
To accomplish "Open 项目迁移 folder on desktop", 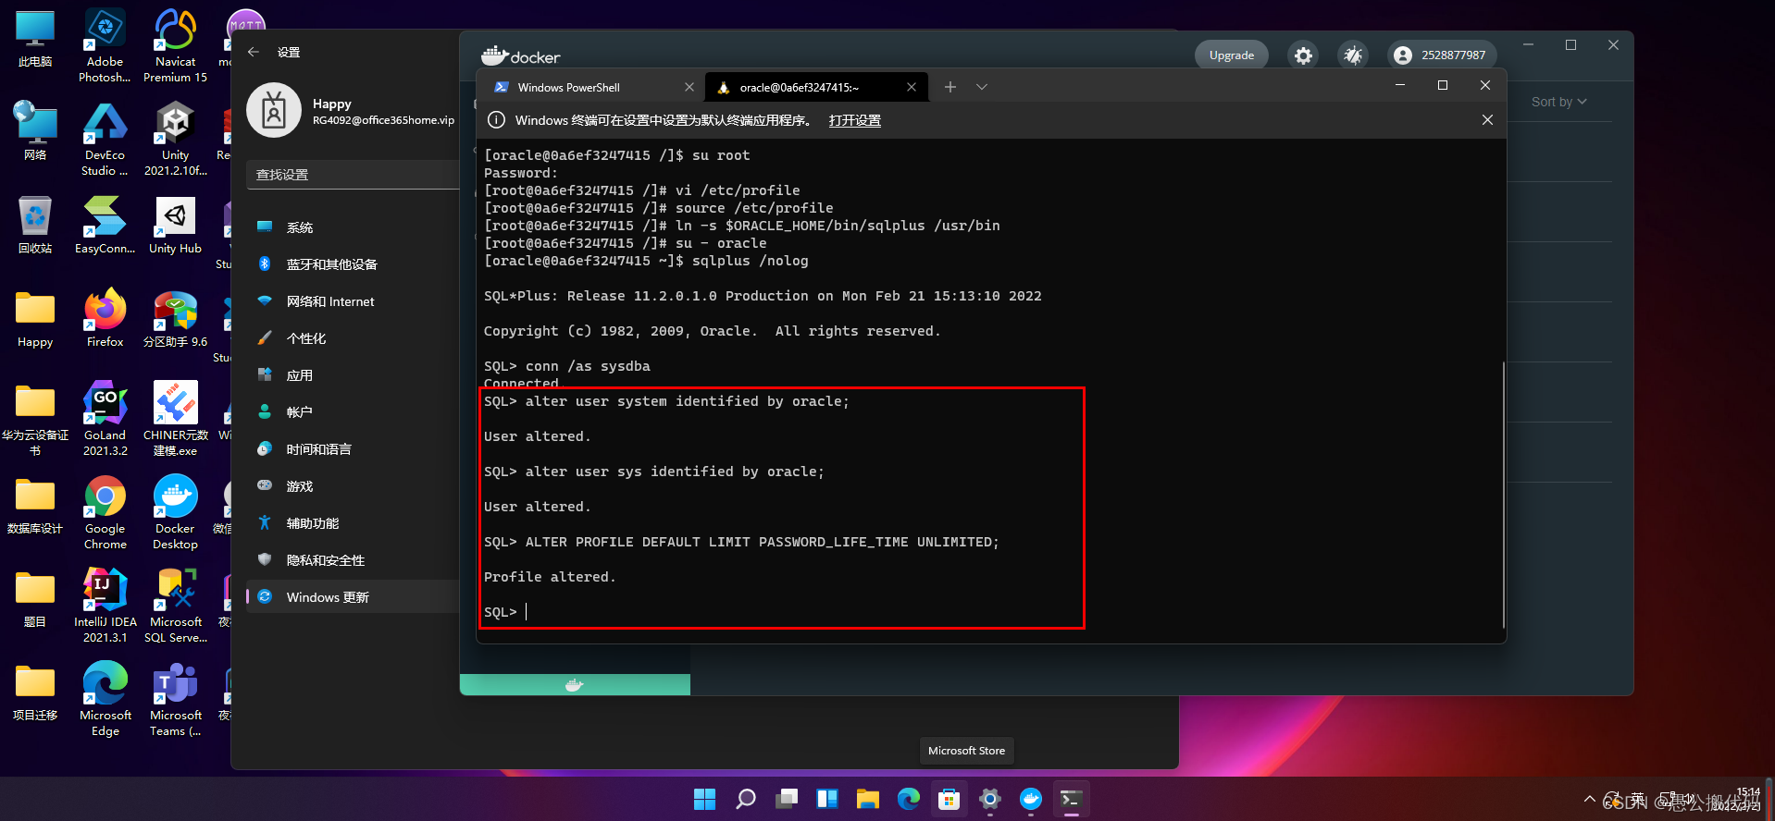I will (35, 692).
